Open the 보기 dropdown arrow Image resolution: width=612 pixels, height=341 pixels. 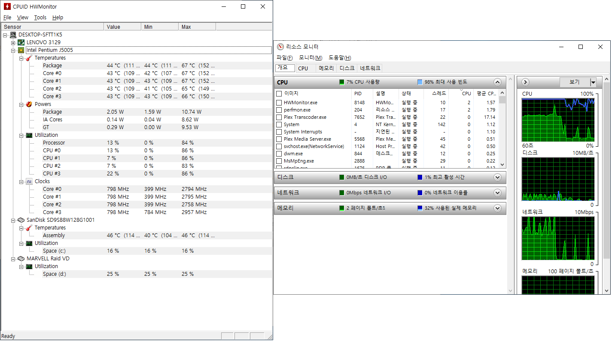pyautogui.click(x=593, y=82)
